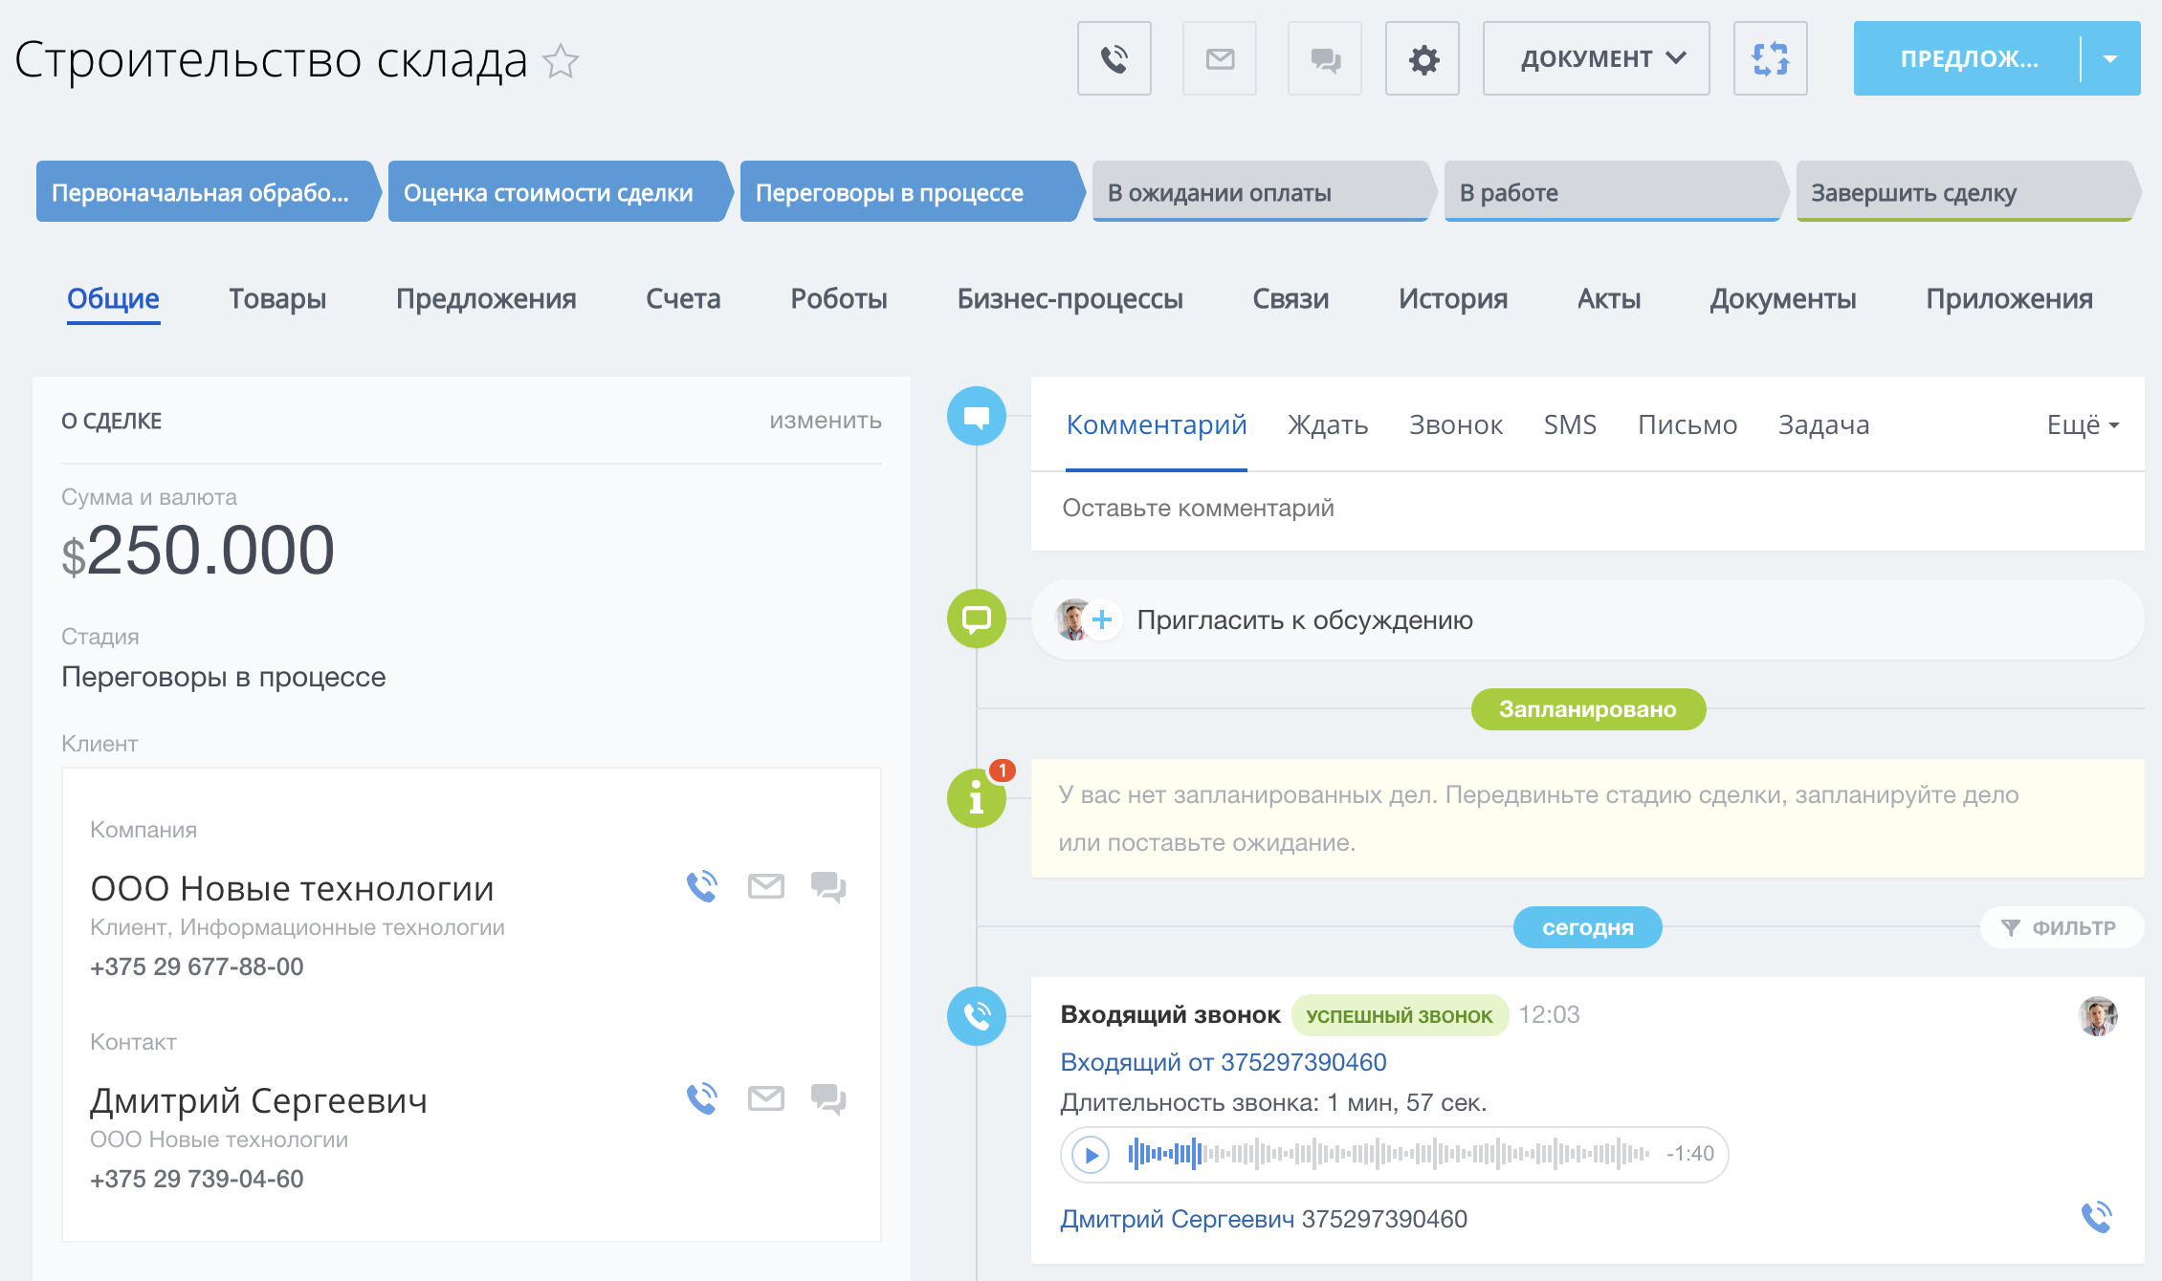Click add participant plus icon in discussion

[x=1102, y=620]
